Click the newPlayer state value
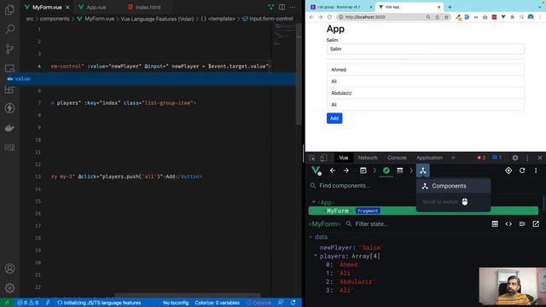546x307 pixels. click(x=371, y=247)
